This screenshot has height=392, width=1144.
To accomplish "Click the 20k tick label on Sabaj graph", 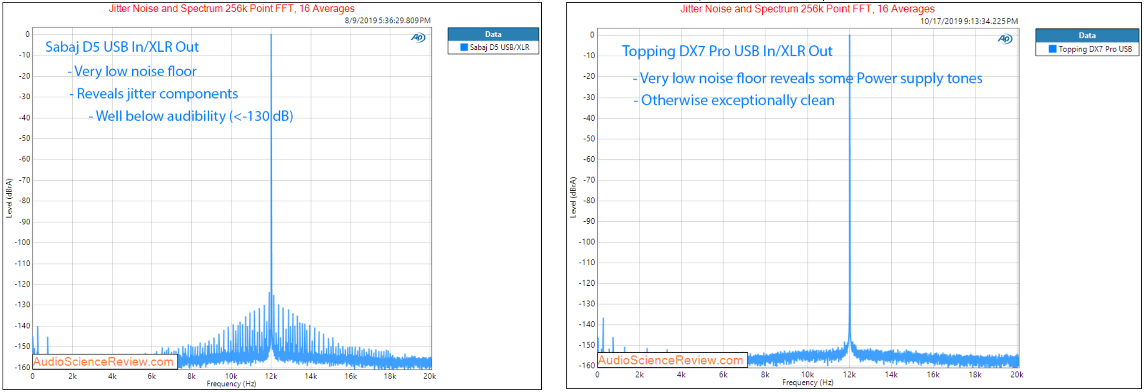I will point(429,376).
